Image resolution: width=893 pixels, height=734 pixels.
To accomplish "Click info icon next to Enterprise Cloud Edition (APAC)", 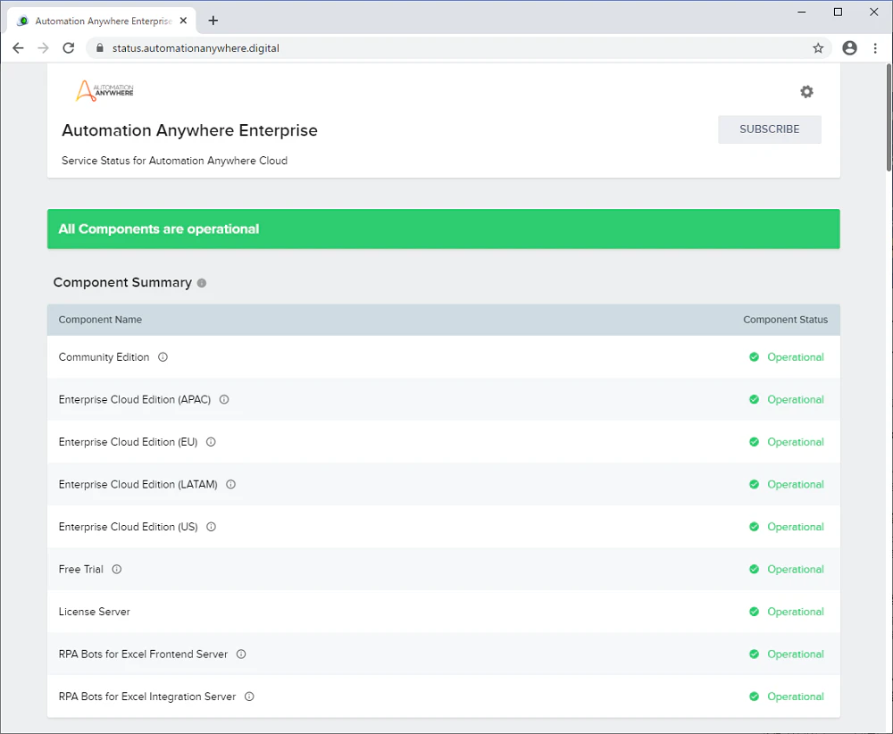I will [x=224, y=400].
